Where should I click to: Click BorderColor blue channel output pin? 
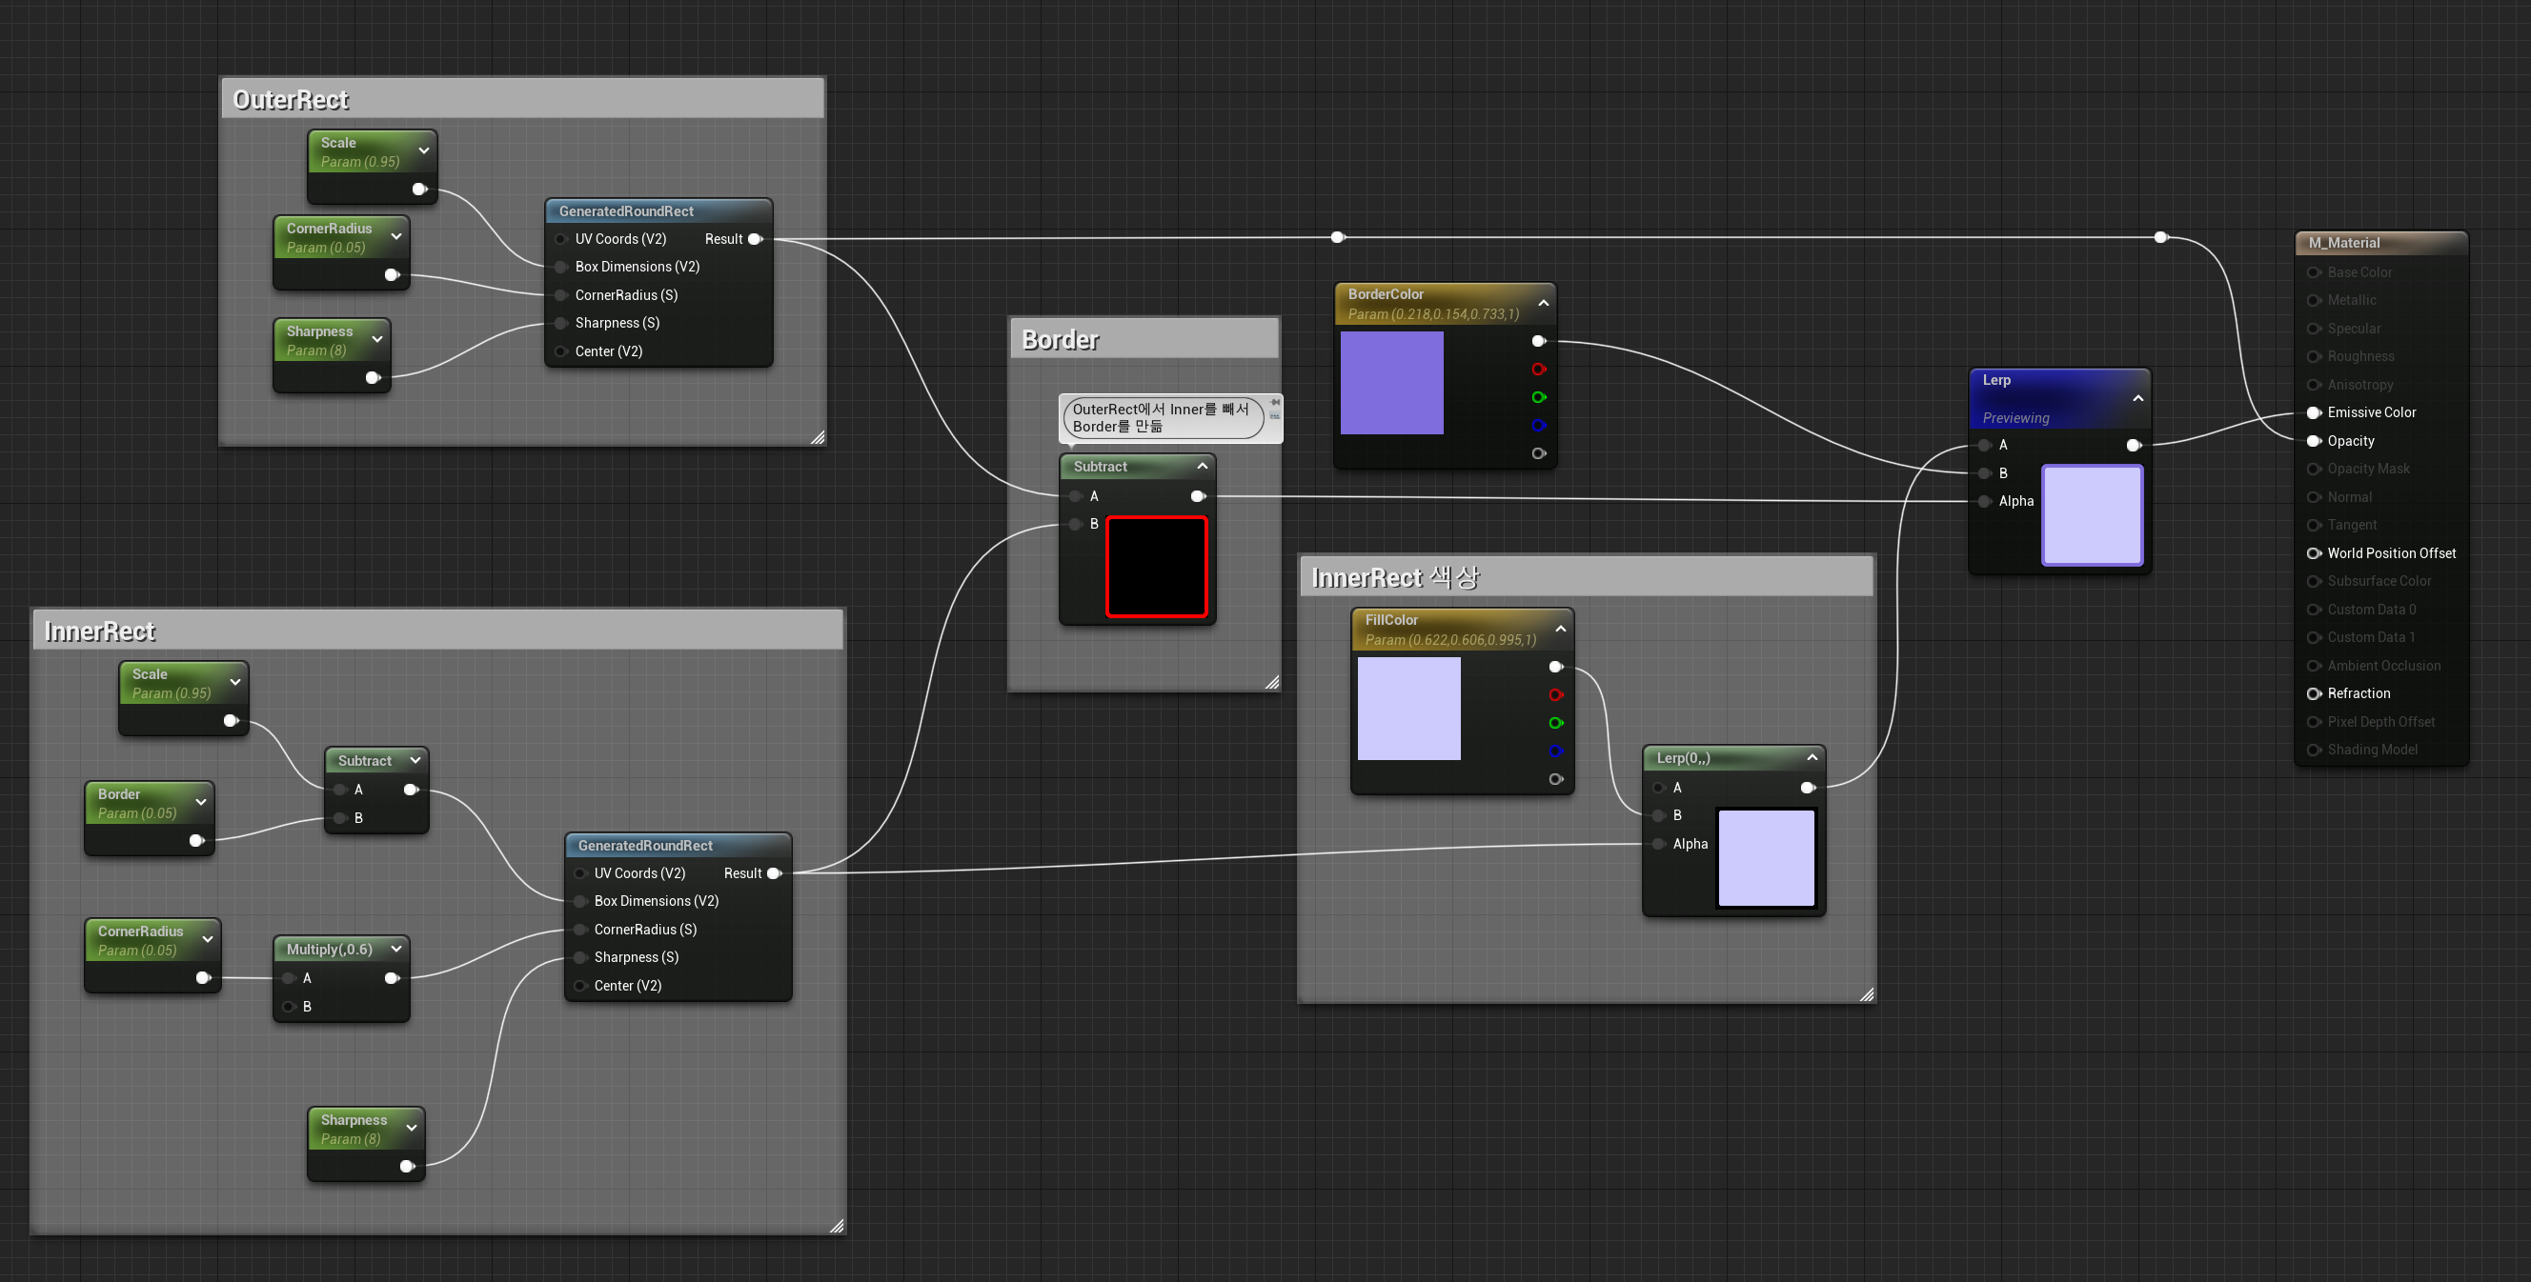click(x=1539, y=426)
